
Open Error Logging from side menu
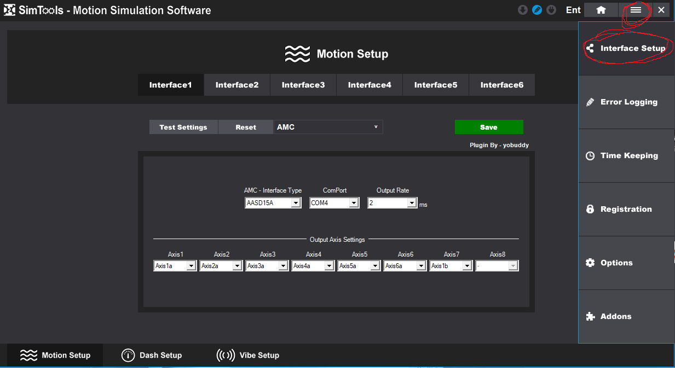(626, 102)
